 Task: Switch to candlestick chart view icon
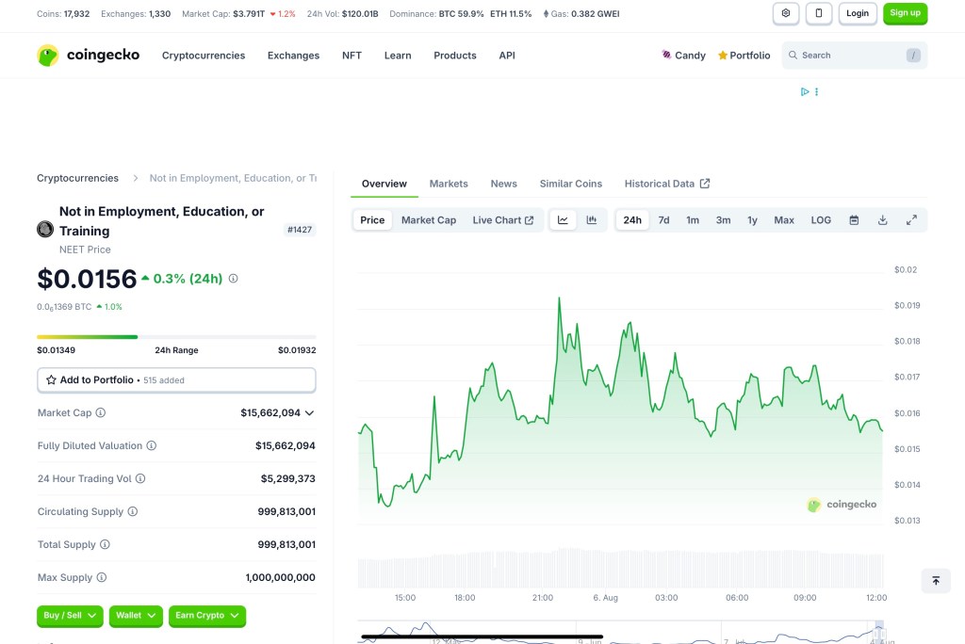592,220
